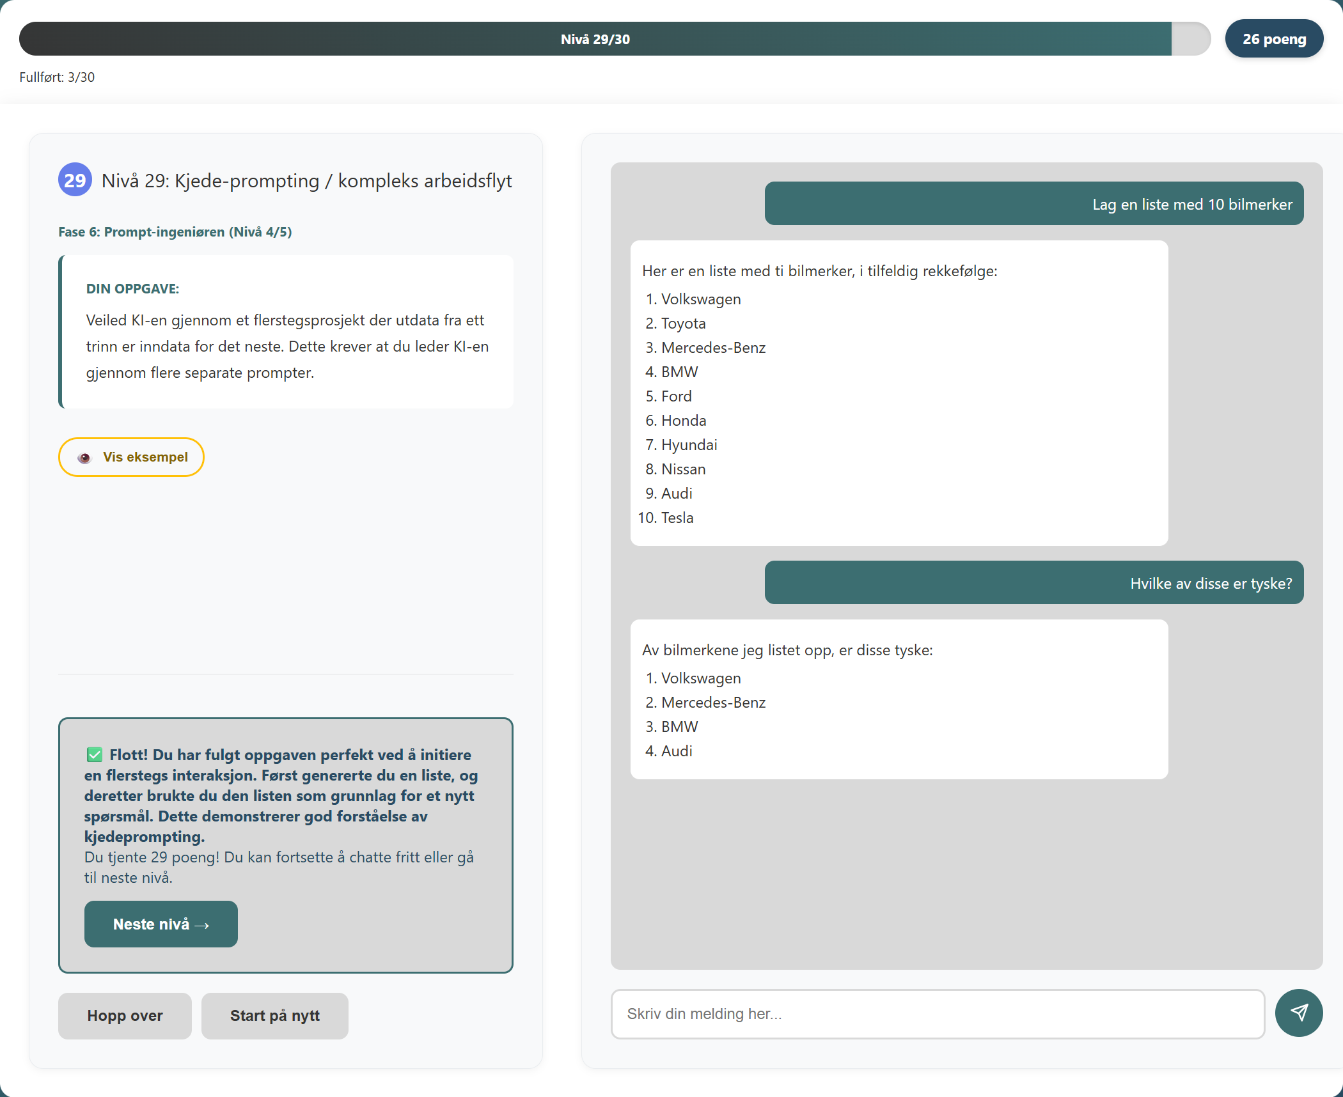Screen dimensions: 1343x1097
Task: Restart the level with Start på nytt
Action: pyautogui.click(x=275, y=1016)
